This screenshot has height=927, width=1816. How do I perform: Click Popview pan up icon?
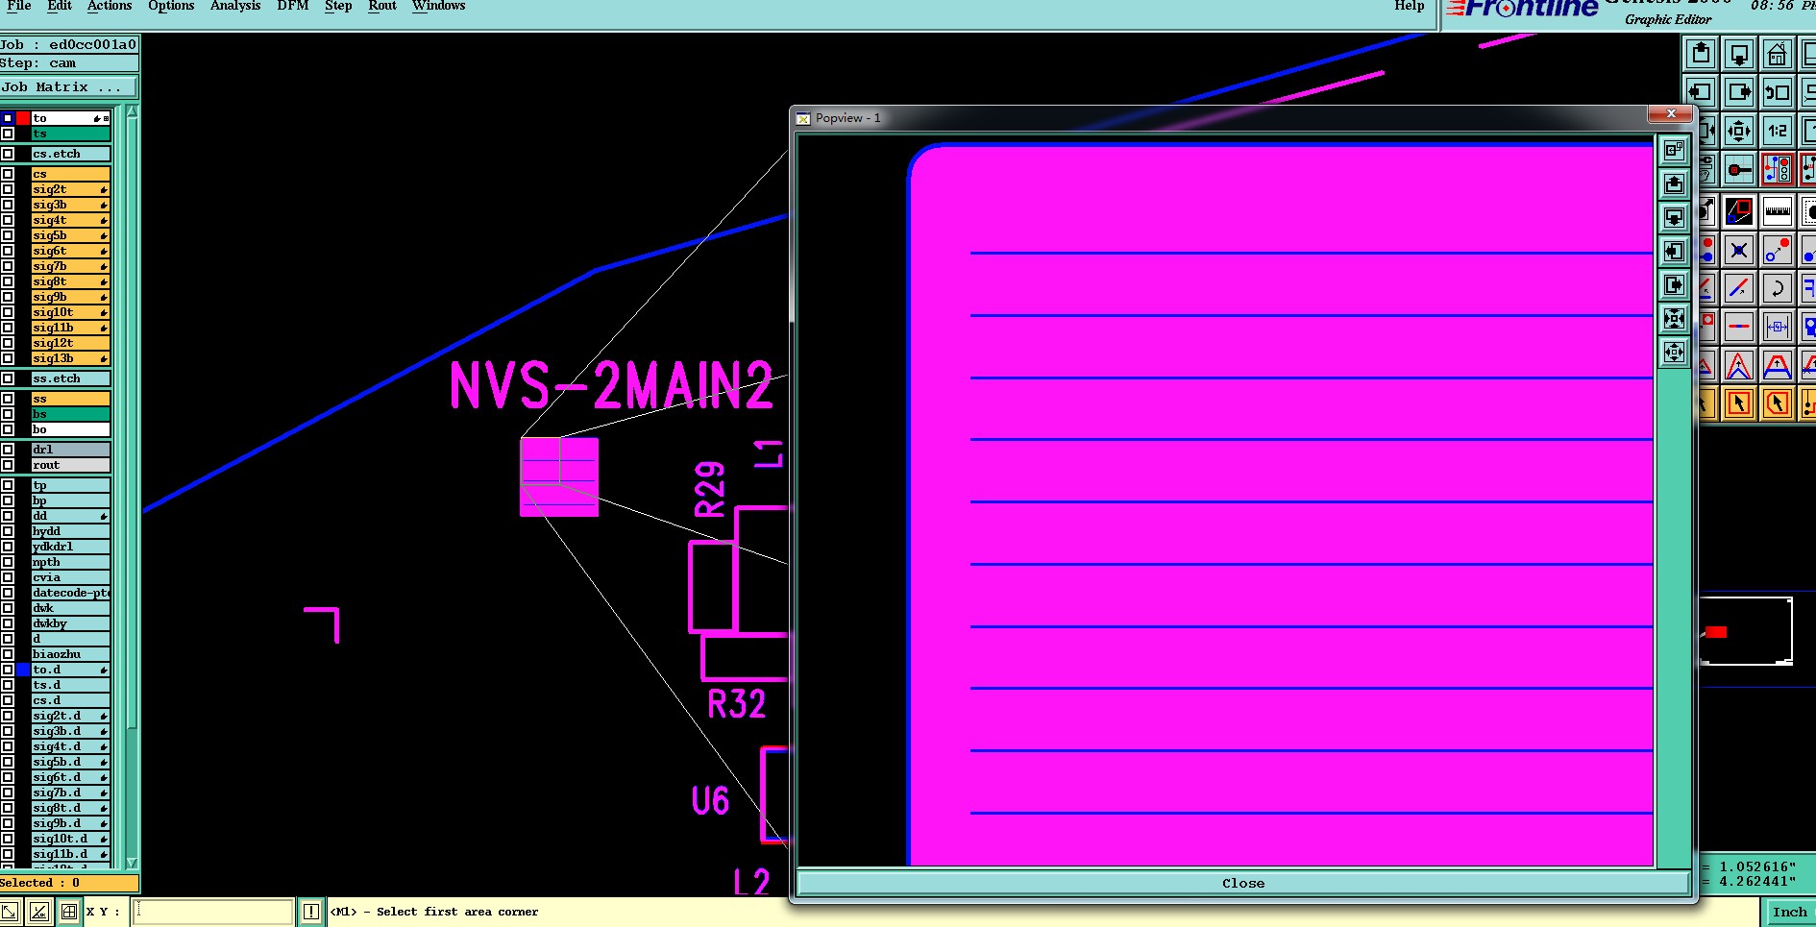point(1675,183)
